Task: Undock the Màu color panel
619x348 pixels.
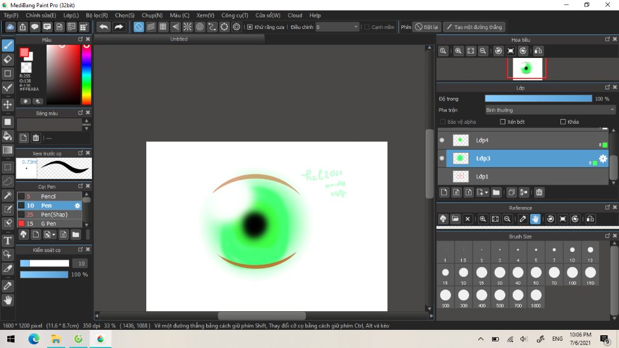Action: tap(80, 39)
